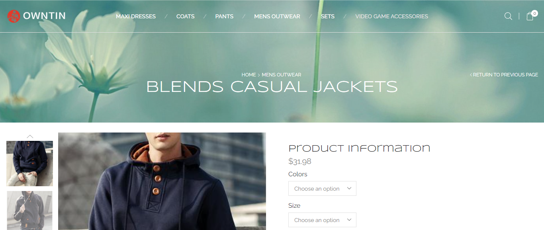The image size is (544, 230).
Task: Open the Maxi Dresses menu
Action: (136, 16)
